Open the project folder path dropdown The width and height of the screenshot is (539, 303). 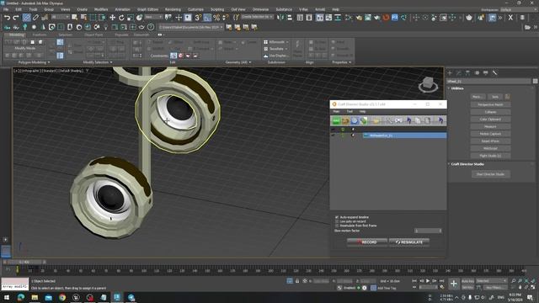(190, 27)
